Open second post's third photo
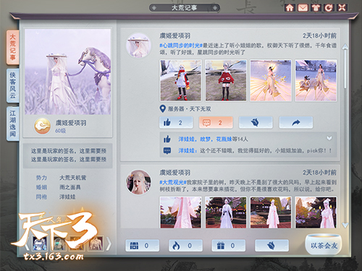Image resolution: width=362 pixels, height=271 pixels. [271, 212]
